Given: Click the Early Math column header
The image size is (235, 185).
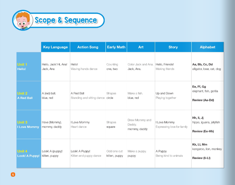Looking at the screenshot, I should pos(116,47).
